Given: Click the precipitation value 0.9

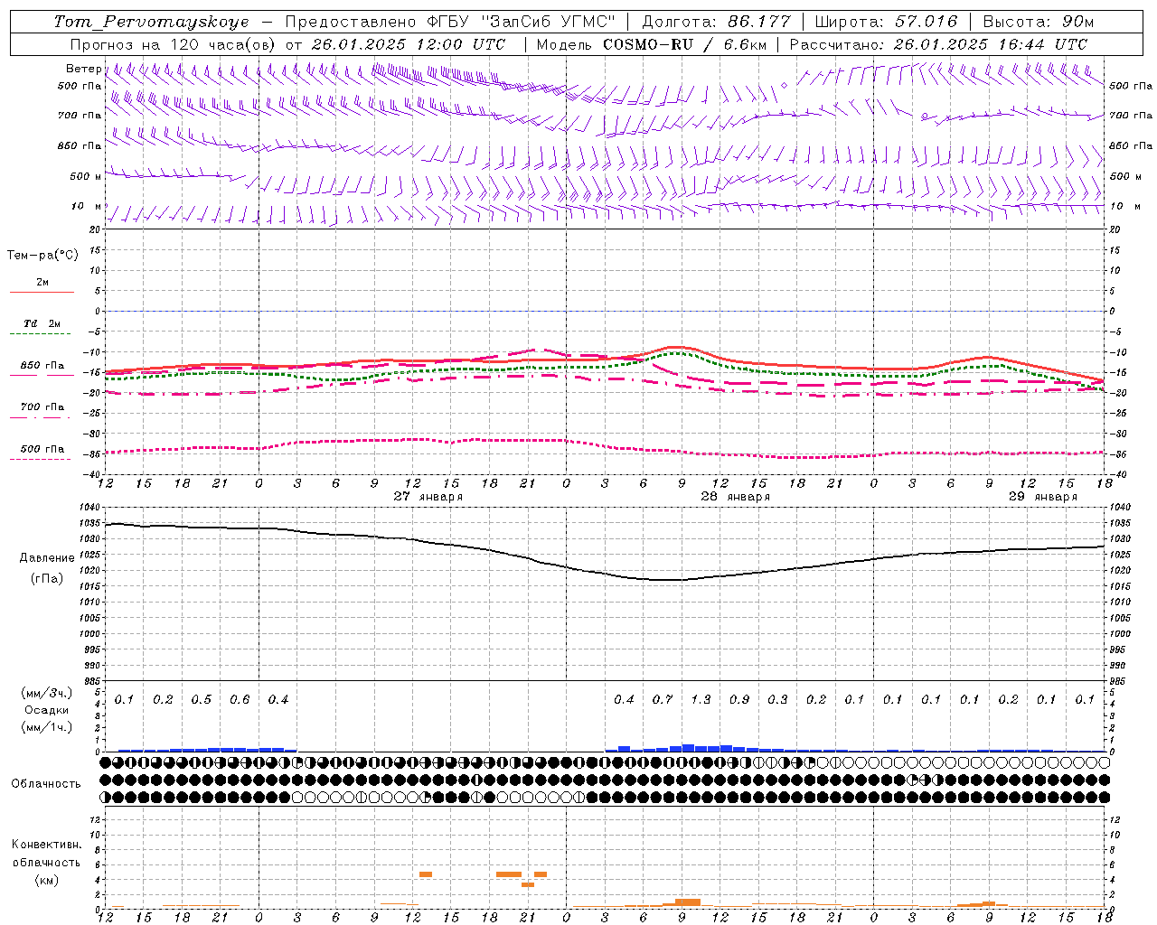Looking at the screenshot, I should pyautogui.click(x=739, y=699).
